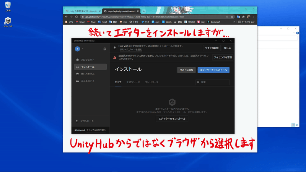Click リストに追加 button
Image resolution: width=306 pixels, height=172 pixels.
click(186, 70)
